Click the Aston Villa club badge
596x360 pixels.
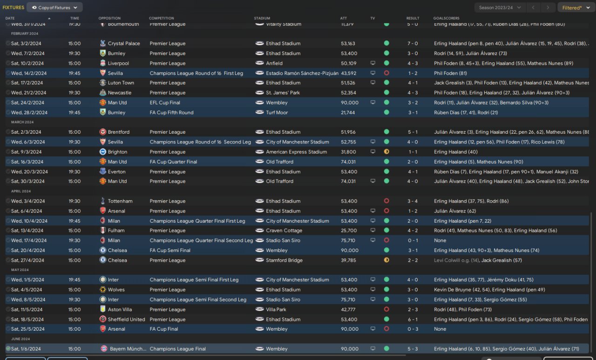click(x=102, y=309)
